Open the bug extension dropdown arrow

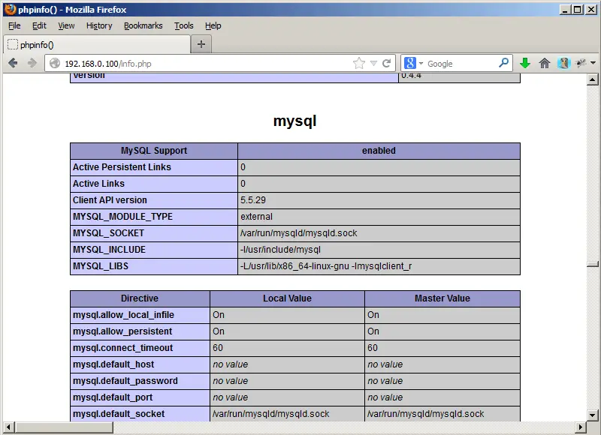(x=593, y=63)
